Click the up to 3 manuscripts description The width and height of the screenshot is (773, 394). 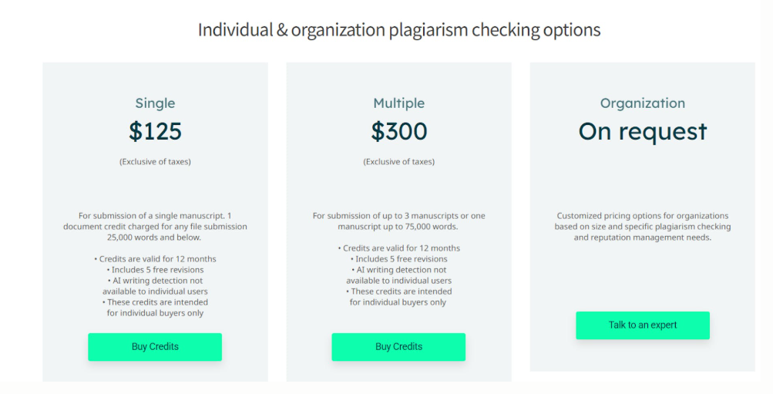(x=398, y=221)
